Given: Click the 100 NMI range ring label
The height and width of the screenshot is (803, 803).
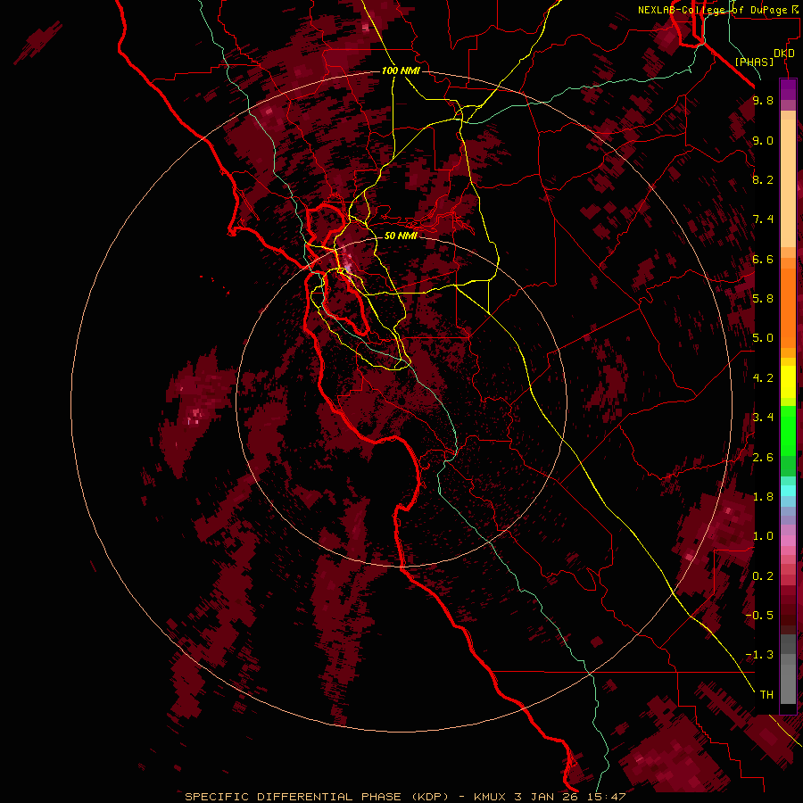Looking at the screenshot, I should tap(401, 70).
